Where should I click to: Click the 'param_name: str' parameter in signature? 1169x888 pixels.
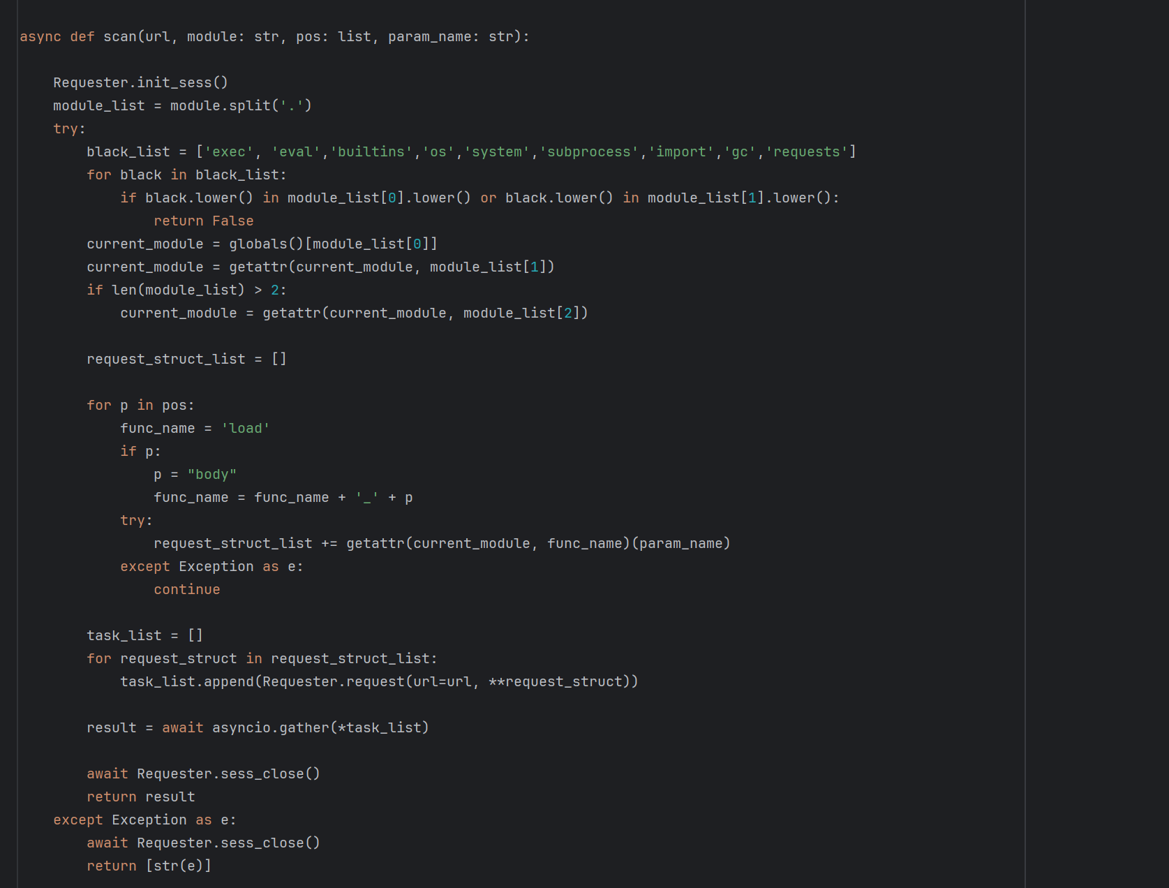450,36
